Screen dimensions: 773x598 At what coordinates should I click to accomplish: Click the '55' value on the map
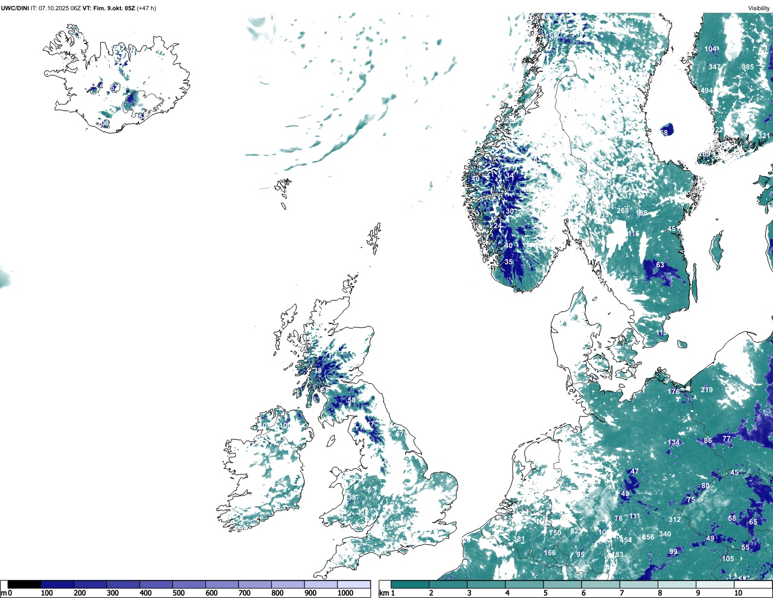pyautogui.click(x=746, y=547)
